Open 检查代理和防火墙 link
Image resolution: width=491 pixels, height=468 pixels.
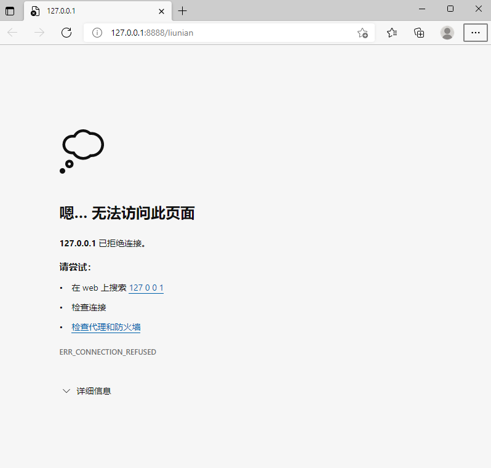106,327
